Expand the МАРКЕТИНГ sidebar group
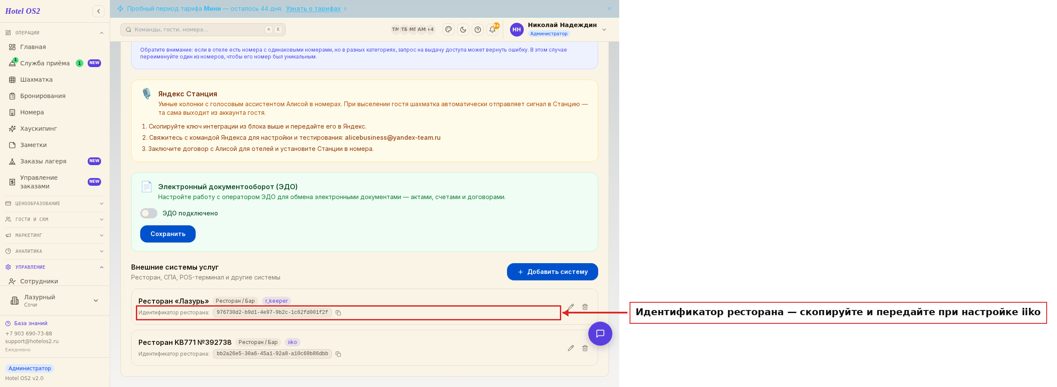The width and height of the screenshot is (1057, 387). pos(55,235)
